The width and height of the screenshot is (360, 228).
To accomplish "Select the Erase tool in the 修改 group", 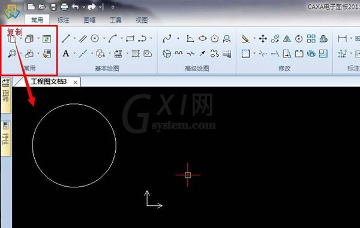I will [245, 38].
